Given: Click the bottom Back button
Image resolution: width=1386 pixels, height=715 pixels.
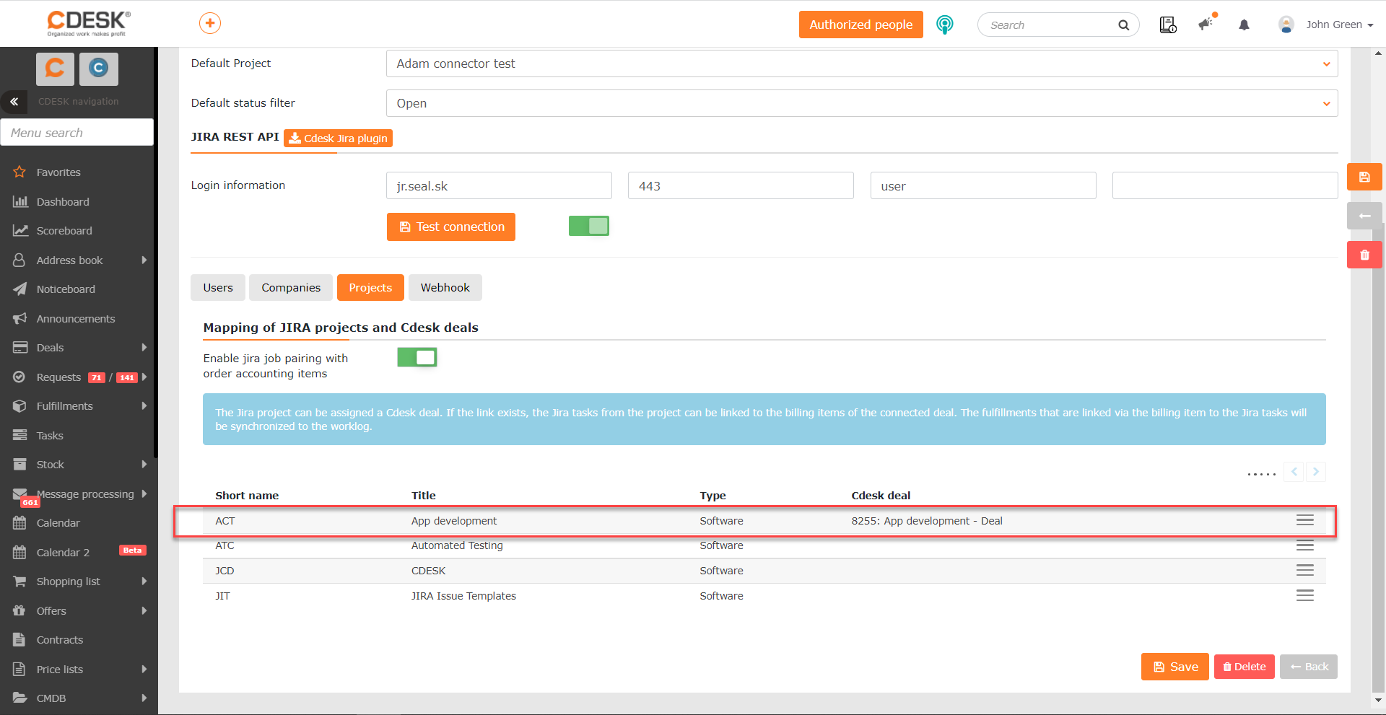Looking at the screenshot, I should tap(1309, 667).
